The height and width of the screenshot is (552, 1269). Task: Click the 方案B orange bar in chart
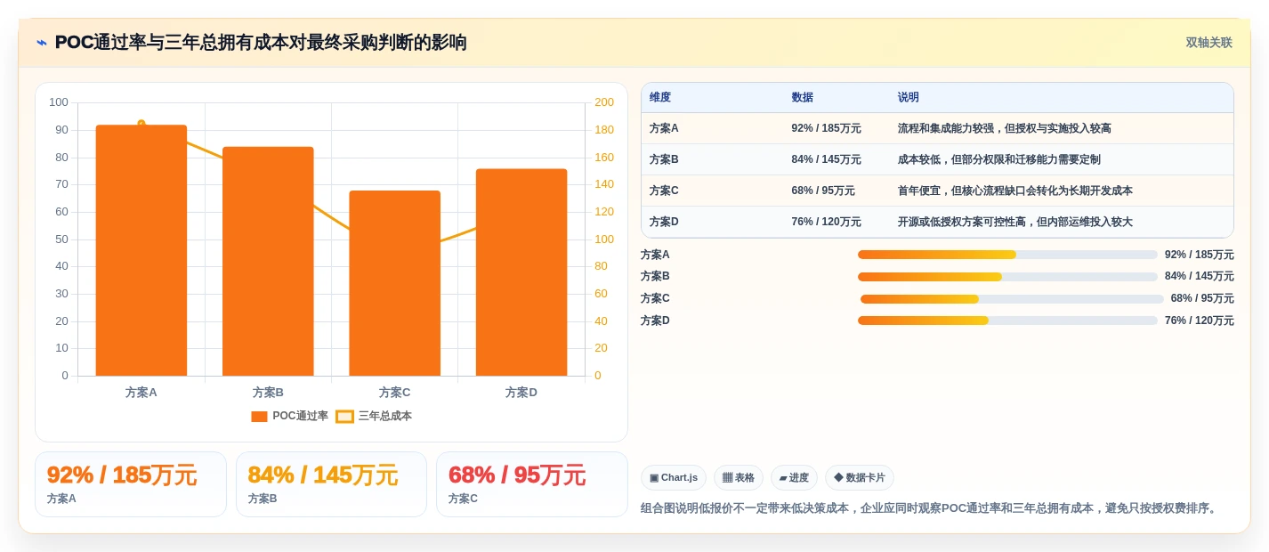(268, 261)
